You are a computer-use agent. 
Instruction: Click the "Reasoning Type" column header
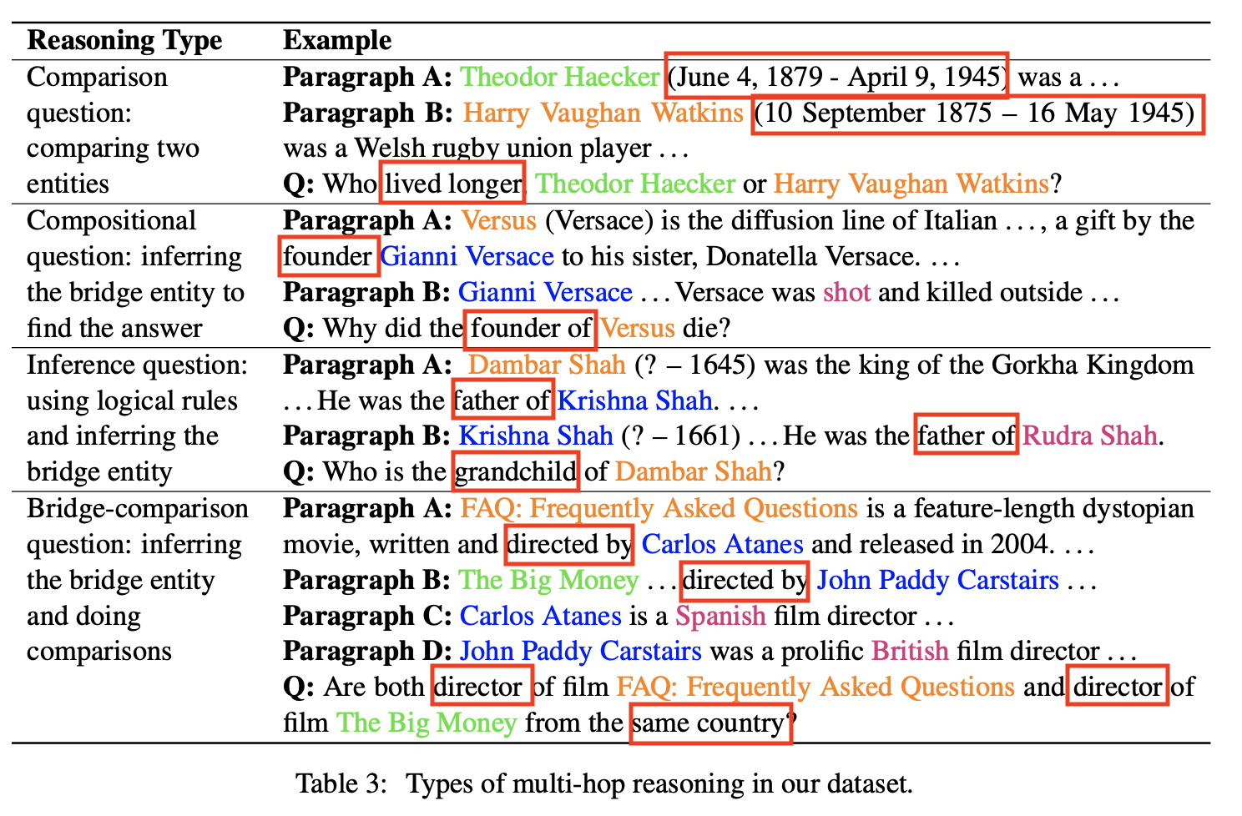point(124,40)
